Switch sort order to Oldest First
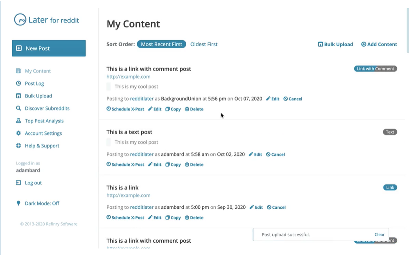Screen dimensions: 409x255 [204, 44]
